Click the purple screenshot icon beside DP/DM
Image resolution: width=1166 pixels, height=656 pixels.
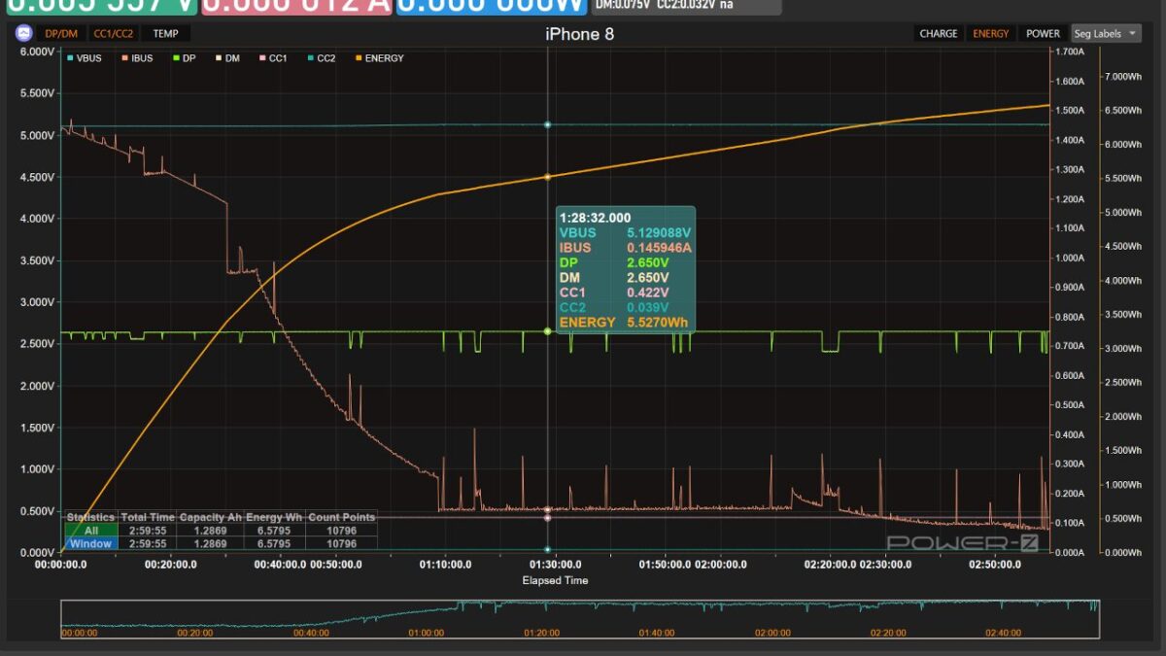tap(23, 33)
